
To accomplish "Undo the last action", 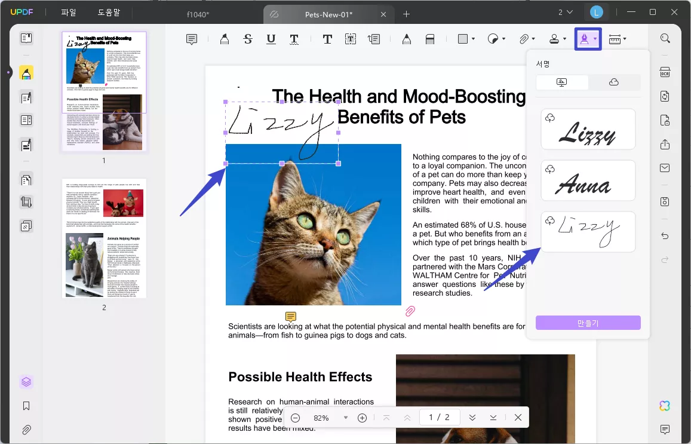I will click(x=665, y=236).
